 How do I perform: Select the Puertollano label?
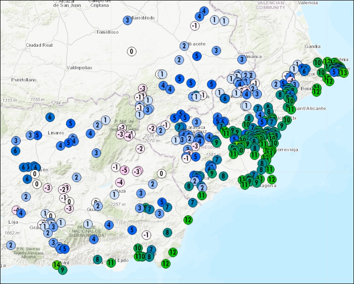[x=24, y=80]
